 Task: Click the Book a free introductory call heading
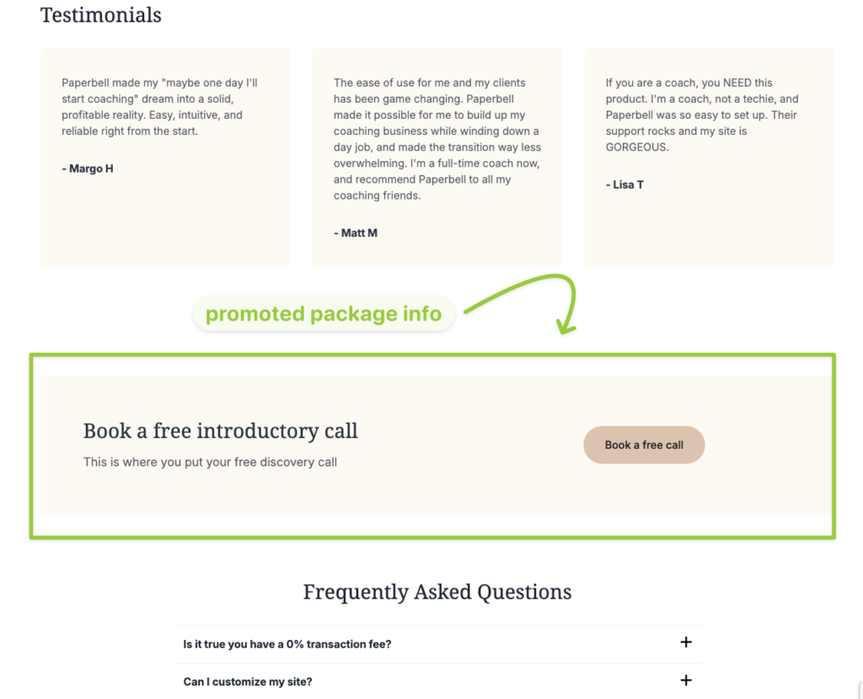coord(221,431)
